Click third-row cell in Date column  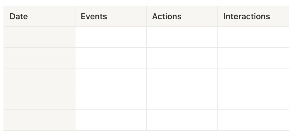tap(39, 79)
